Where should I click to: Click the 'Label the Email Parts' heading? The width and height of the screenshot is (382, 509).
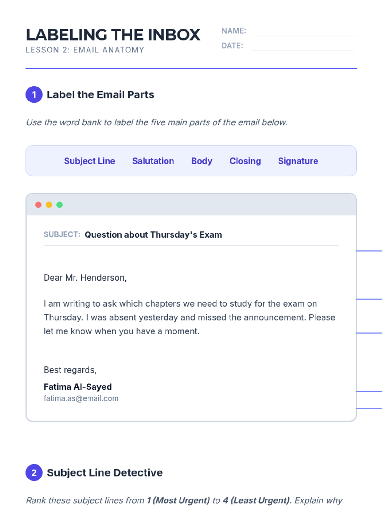(x=101, y=95)
